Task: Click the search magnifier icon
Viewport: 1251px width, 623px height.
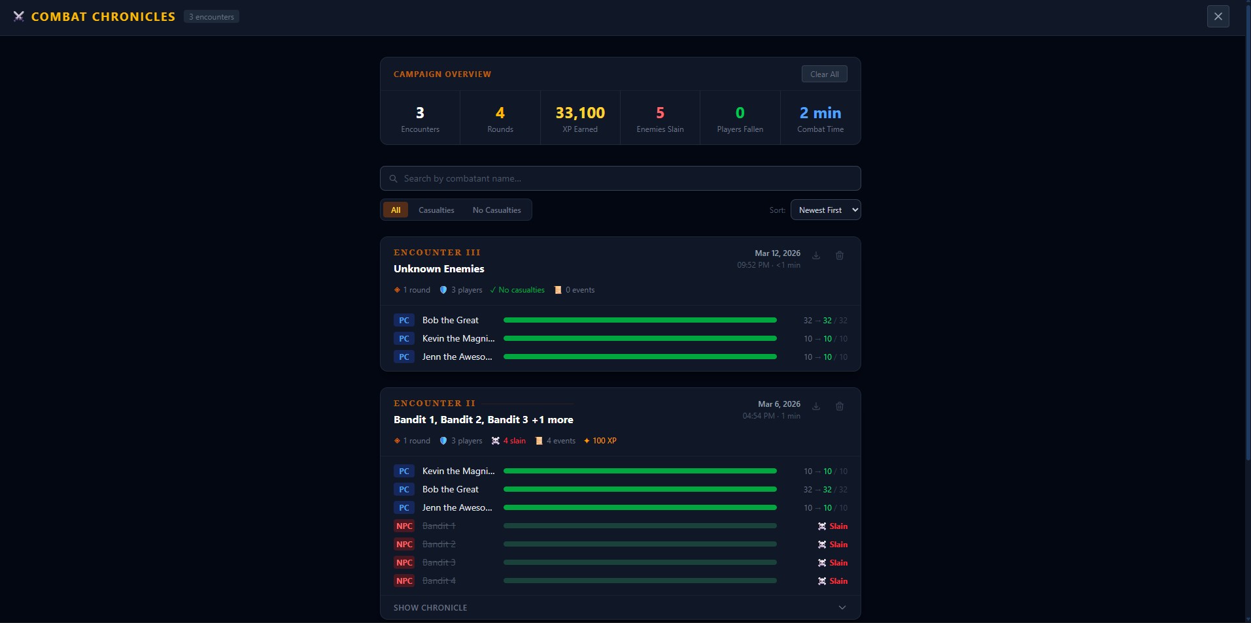Action: point(393,178)
